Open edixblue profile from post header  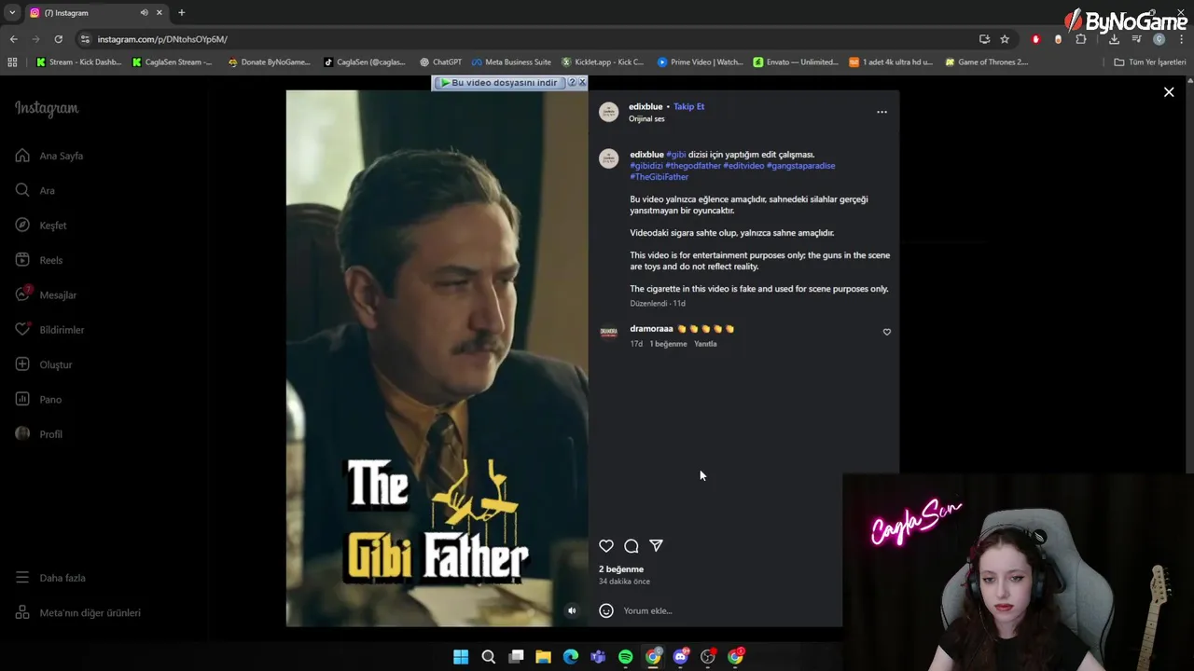point(646,106)
